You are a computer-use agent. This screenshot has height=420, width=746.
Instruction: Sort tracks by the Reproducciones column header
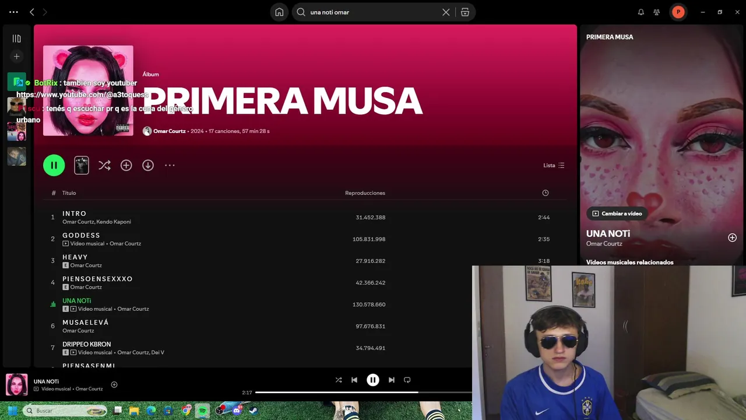pyautogui.click(x=365, y=193)
